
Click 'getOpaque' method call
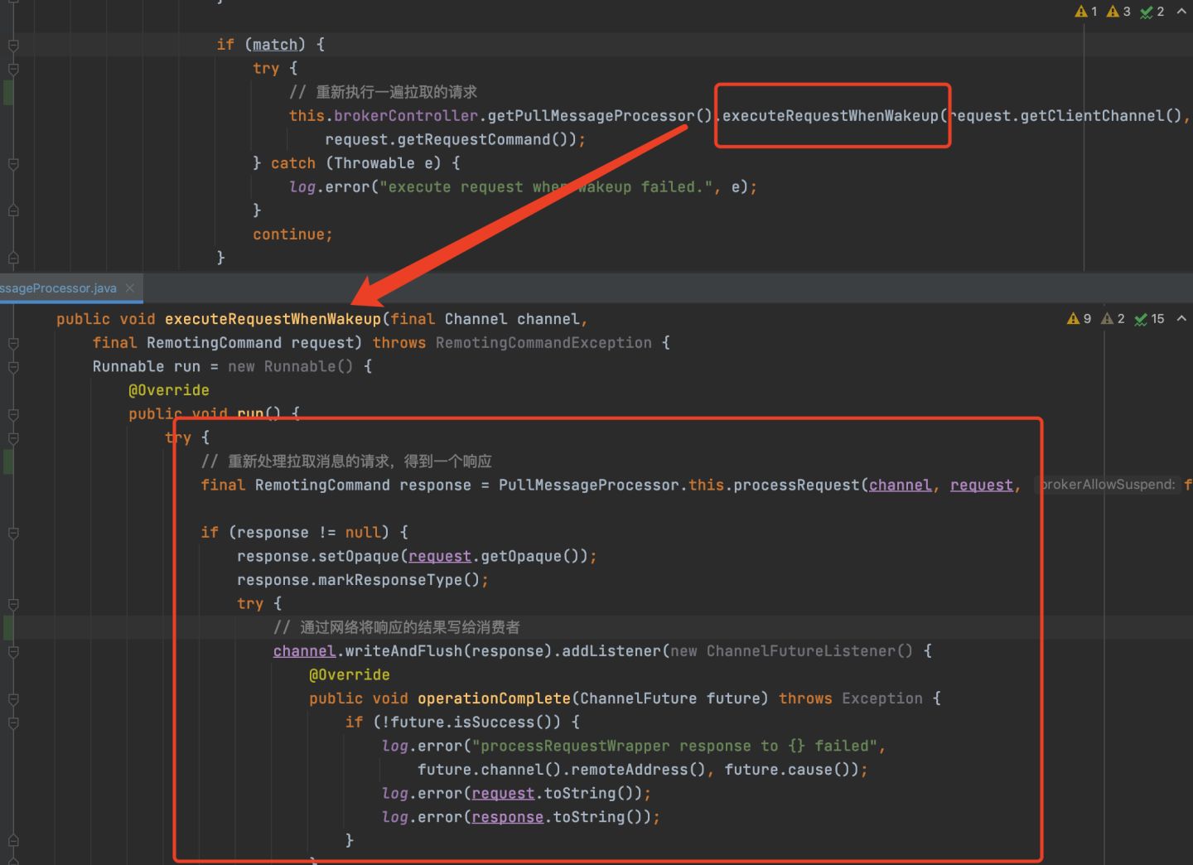pos(521,557)
